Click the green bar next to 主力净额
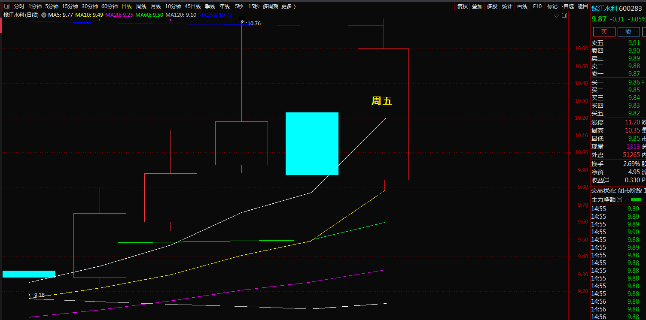646x320 pixels. point(636,199)
